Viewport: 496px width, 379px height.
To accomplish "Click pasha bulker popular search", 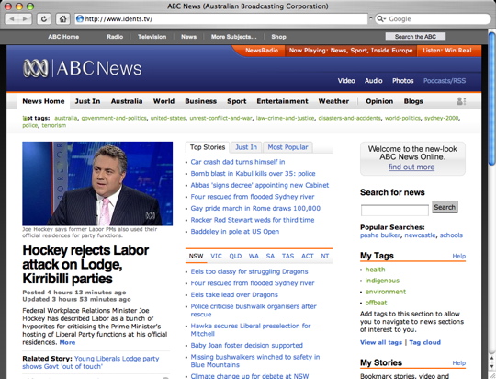I will click(x=380, y=235).
